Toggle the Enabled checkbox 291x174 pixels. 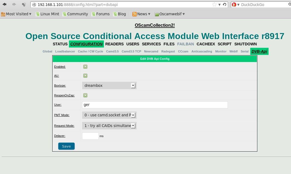point(85,67)
